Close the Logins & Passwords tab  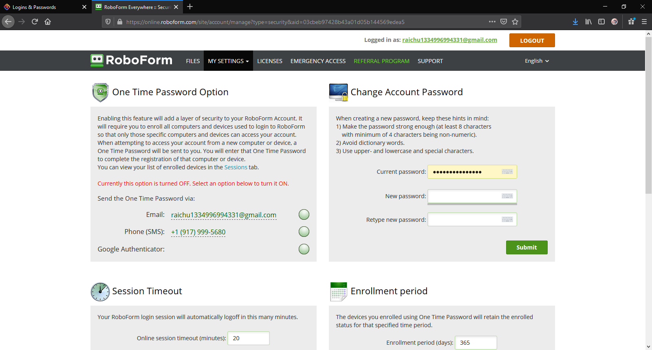tap(84, 7)
